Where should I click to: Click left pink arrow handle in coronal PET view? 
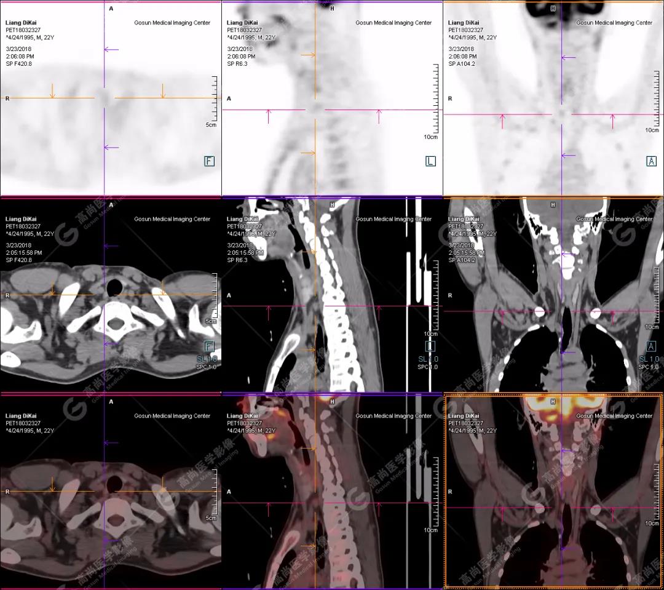(x=502, y=119)
